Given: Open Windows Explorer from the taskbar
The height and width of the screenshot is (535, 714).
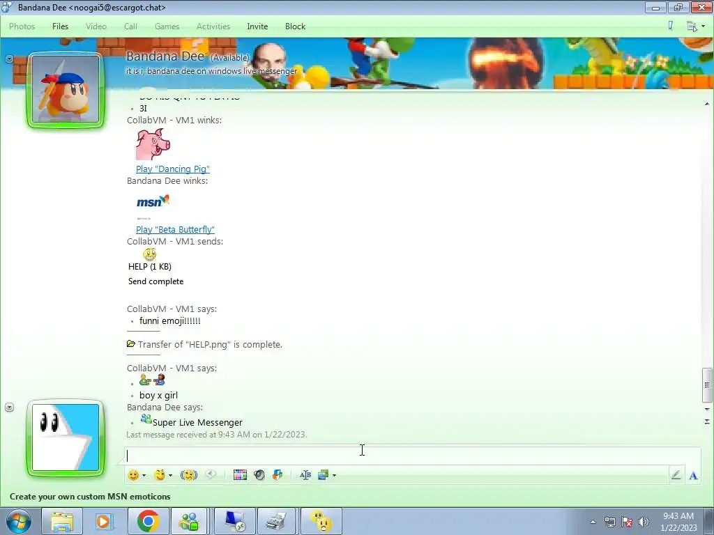Looking at the screenshot, I should 62,521.
